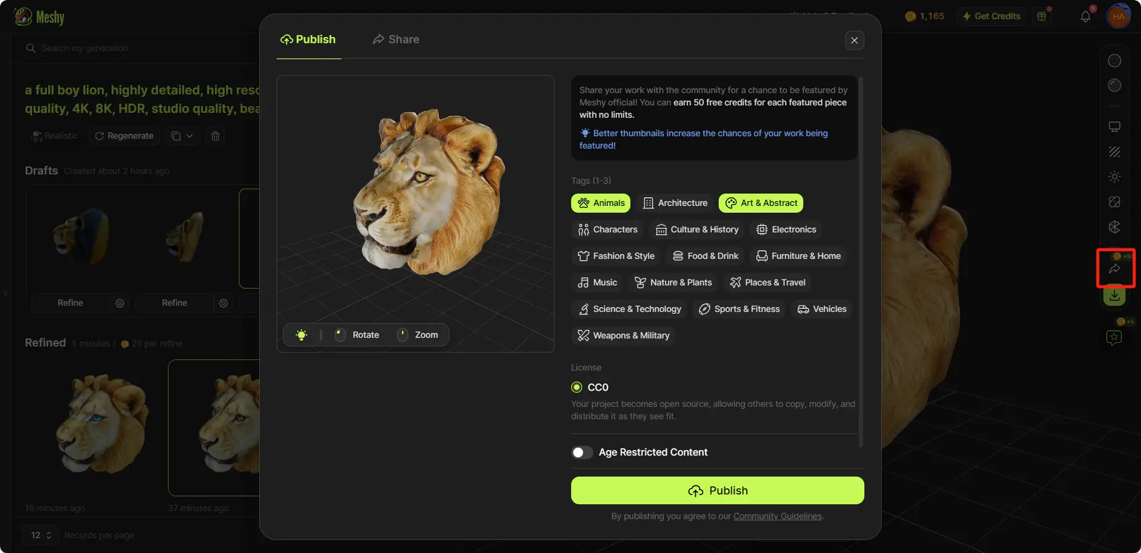1141x553 pixels.
Task: Click the share arrow icon in right sidebar
Action: click(1114, 269)
